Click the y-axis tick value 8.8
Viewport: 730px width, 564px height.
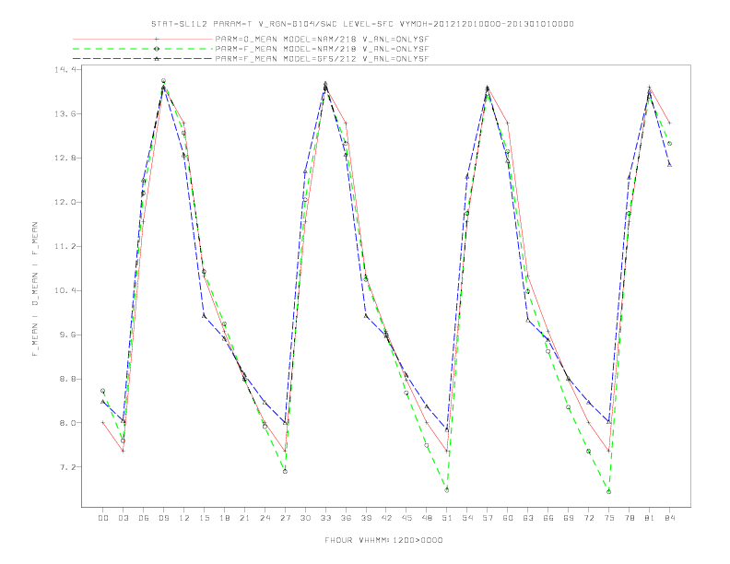(67, 379)
